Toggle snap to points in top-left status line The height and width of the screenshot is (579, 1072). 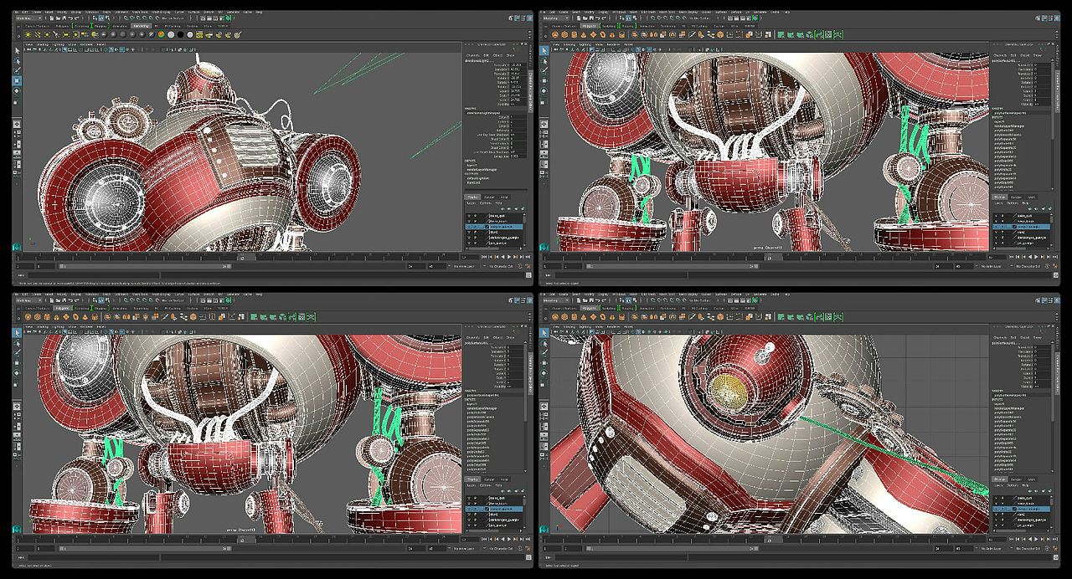138,18
